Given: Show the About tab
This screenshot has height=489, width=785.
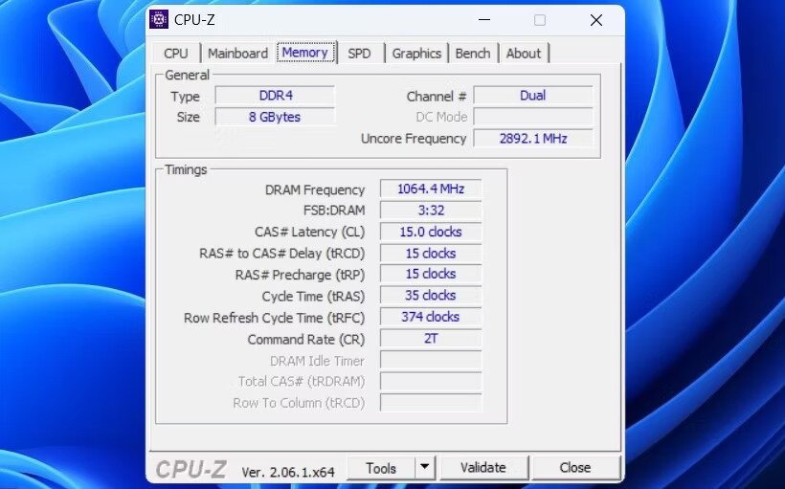Looking at the screenshot, I should (x=524, y=53).
